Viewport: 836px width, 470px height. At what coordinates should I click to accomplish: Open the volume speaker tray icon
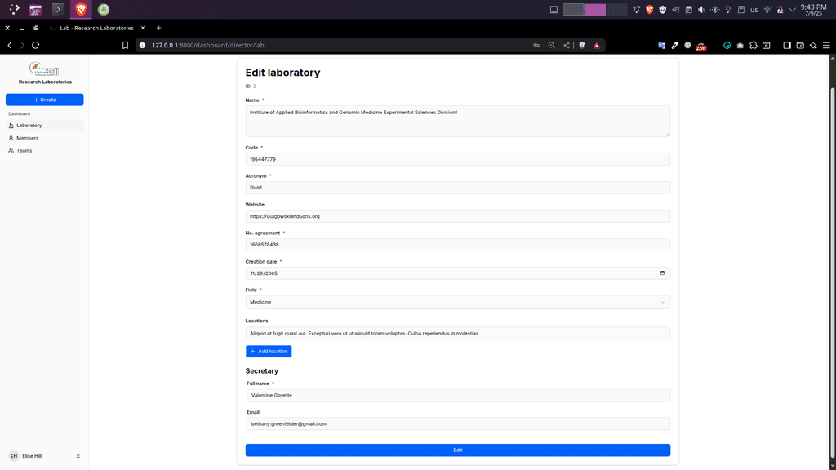pos(701,10)
